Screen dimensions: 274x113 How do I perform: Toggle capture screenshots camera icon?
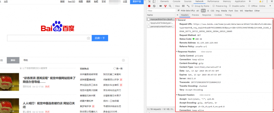coord(161,6)
